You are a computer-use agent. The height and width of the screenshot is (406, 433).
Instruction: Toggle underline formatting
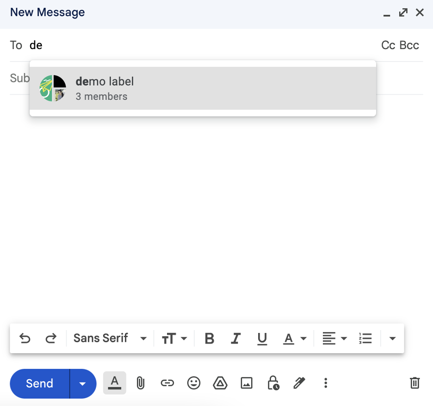point(262,338)
